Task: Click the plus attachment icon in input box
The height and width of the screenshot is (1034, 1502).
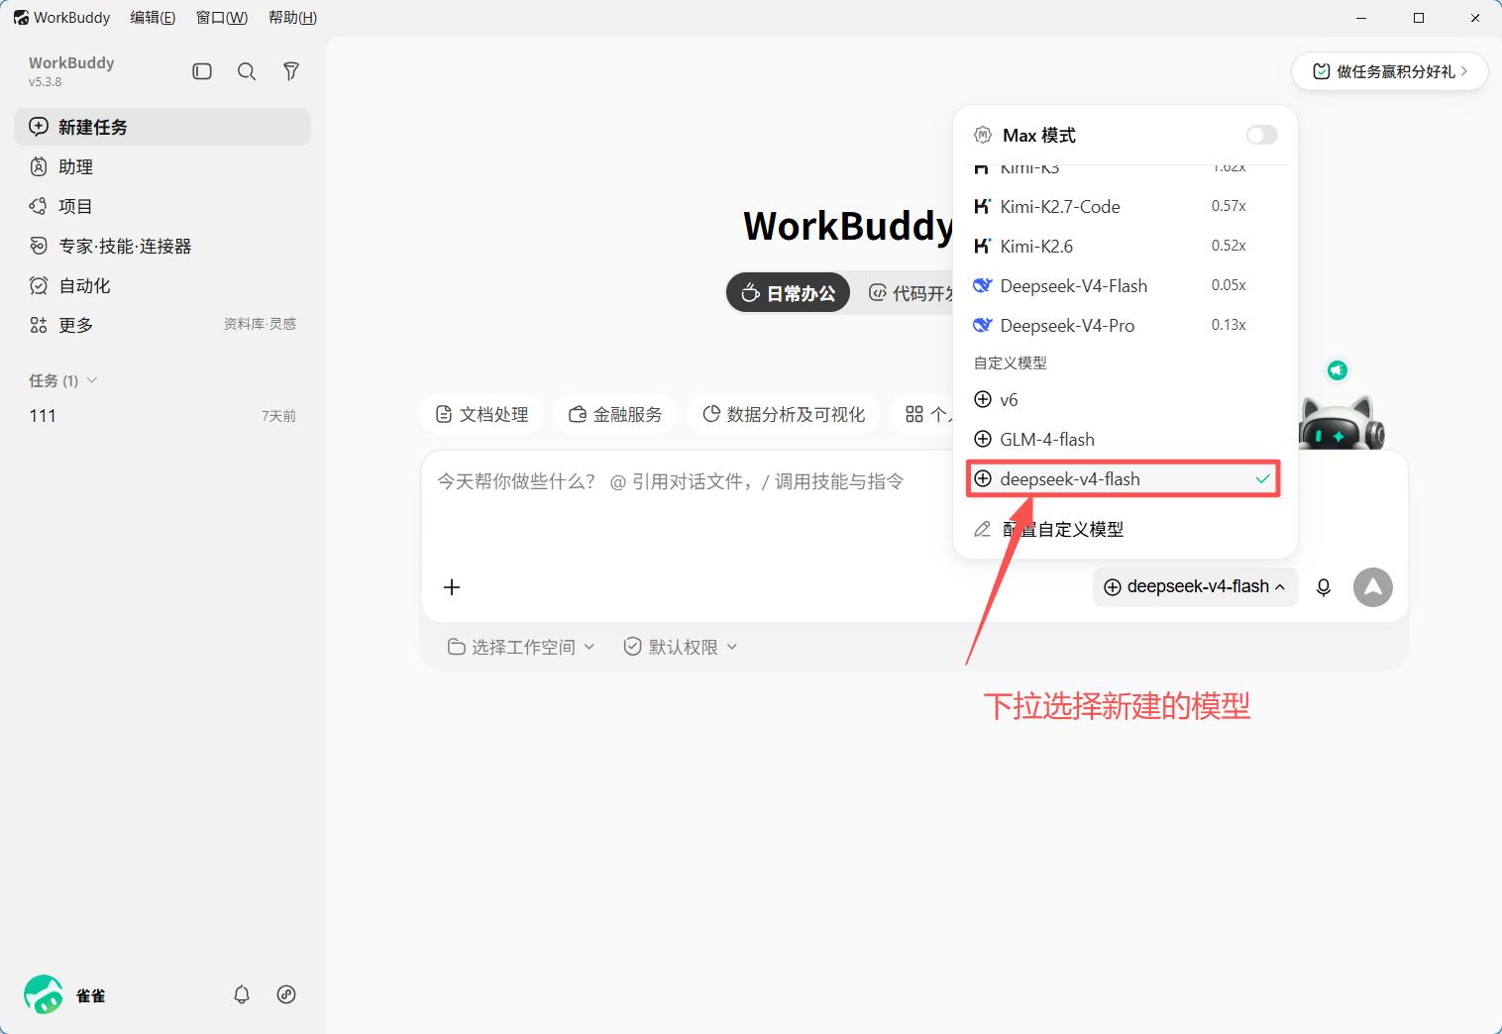Action: [452, 587]
